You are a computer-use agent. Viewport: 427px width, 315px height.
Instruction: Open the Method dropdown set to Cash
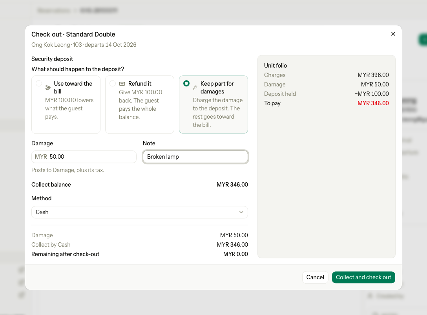tap(140, 212)
